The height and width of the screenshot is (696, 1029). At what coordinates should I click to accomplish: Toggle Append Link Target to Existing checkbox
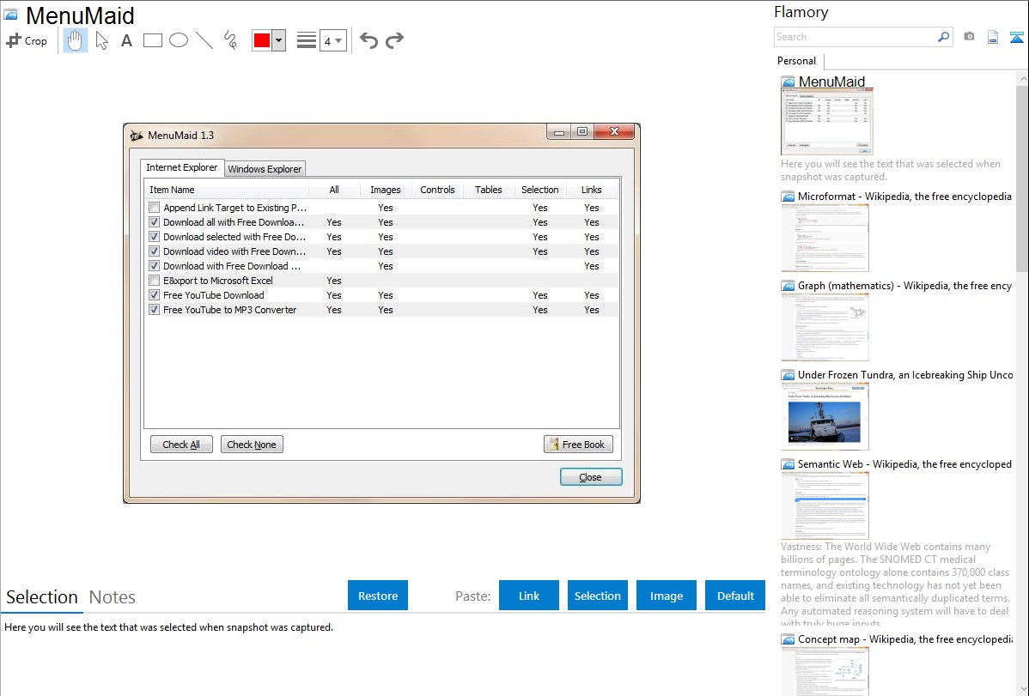pyautogui.click(x=155, y=208)
